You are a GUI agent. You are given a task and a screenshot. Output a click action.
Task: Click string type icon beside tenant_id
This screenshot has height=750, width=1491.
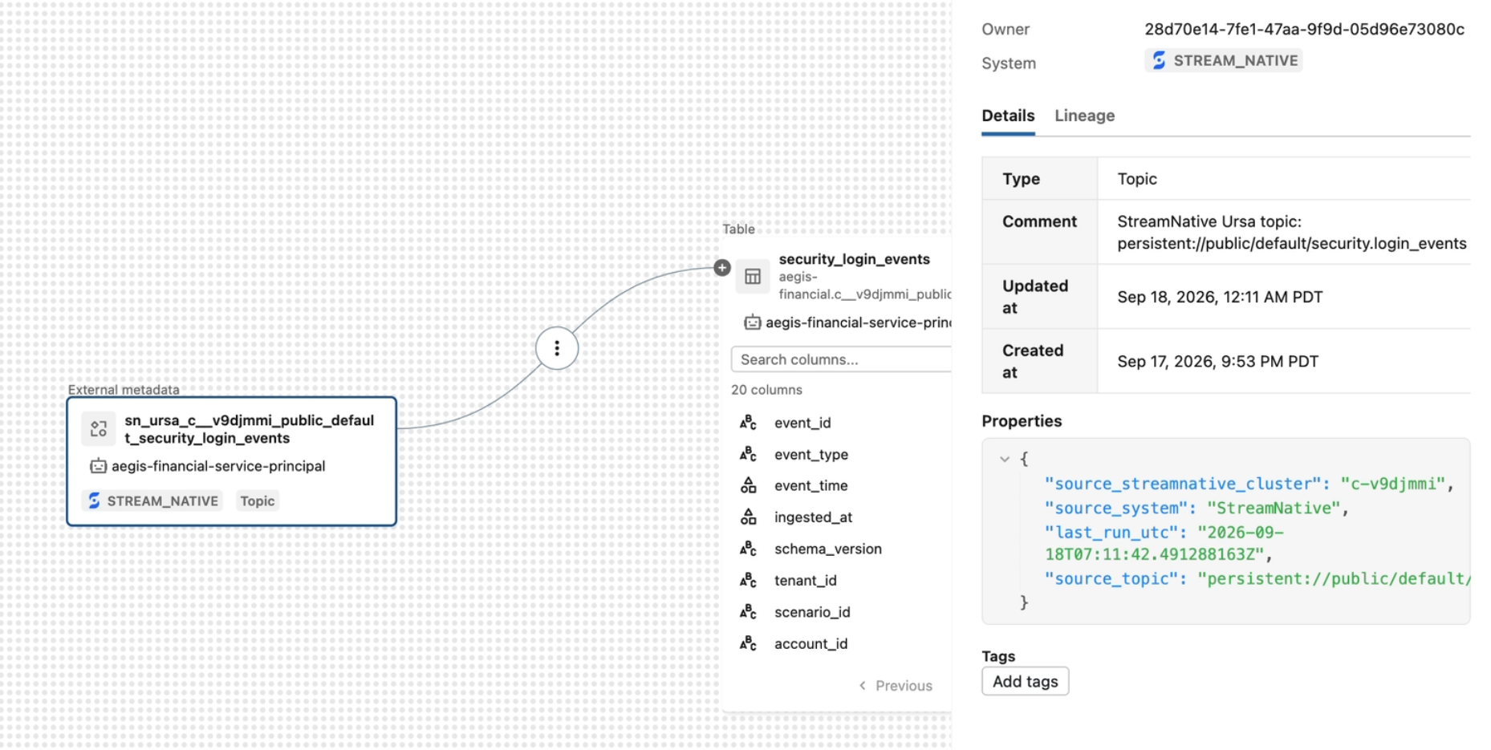[x=748, y=580]
